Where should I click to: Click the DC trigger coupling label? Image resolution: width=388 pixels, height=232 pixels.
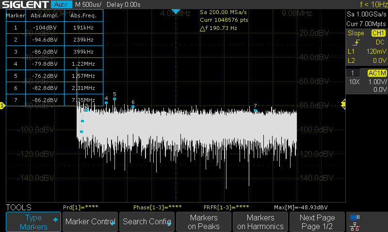pyautogui.click(x=380, y=43)
